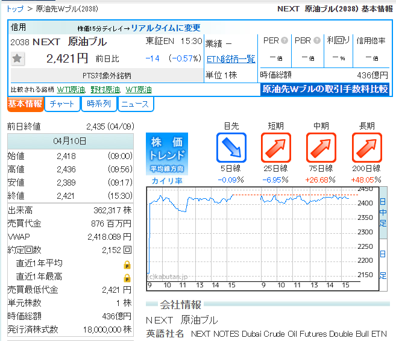This screenshot has width=396, height=341.
Task: Click the 単元株数 1 株 value
Action: pyautogui.click(x=124, y=303)
